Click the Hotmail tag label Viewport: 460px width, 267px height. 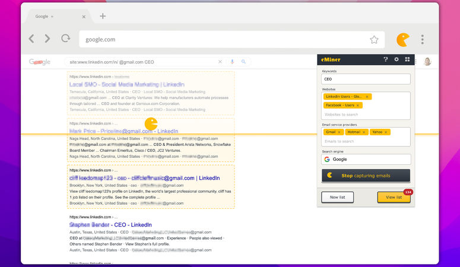click(354, 132)
